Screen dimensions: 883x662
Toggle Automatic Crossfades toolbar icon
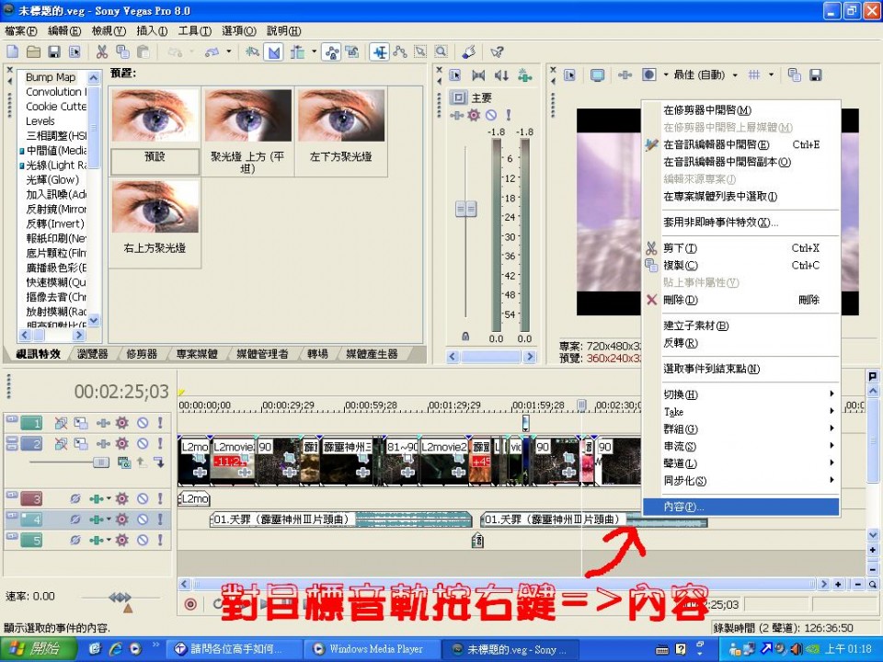(274, 52)
